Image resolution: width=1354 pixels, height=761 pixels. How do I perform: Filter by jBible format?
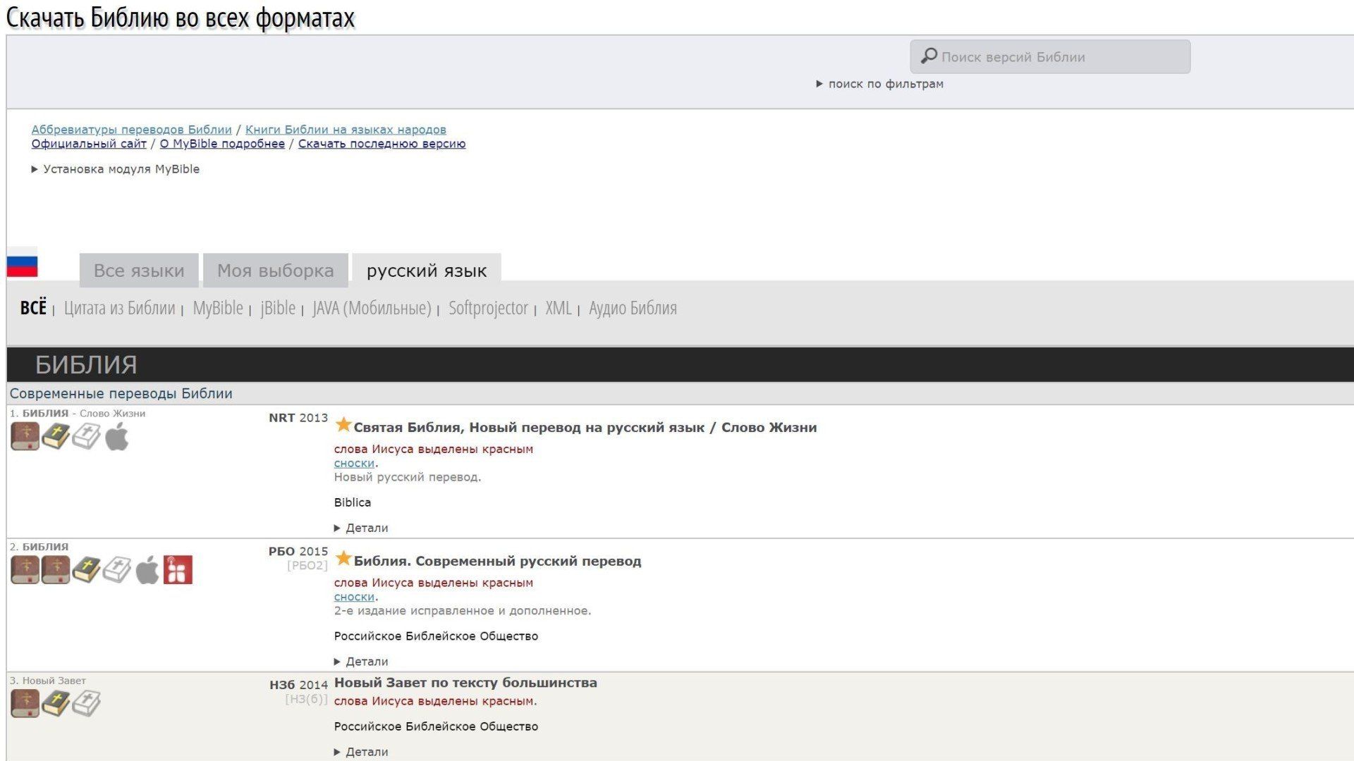[278, 308]
